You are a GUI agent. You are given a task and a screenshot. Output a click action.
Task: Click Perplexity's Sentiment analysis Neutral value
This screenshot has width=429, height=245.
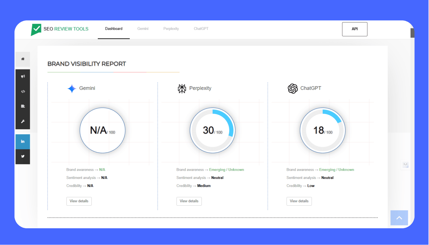(217, 178)
